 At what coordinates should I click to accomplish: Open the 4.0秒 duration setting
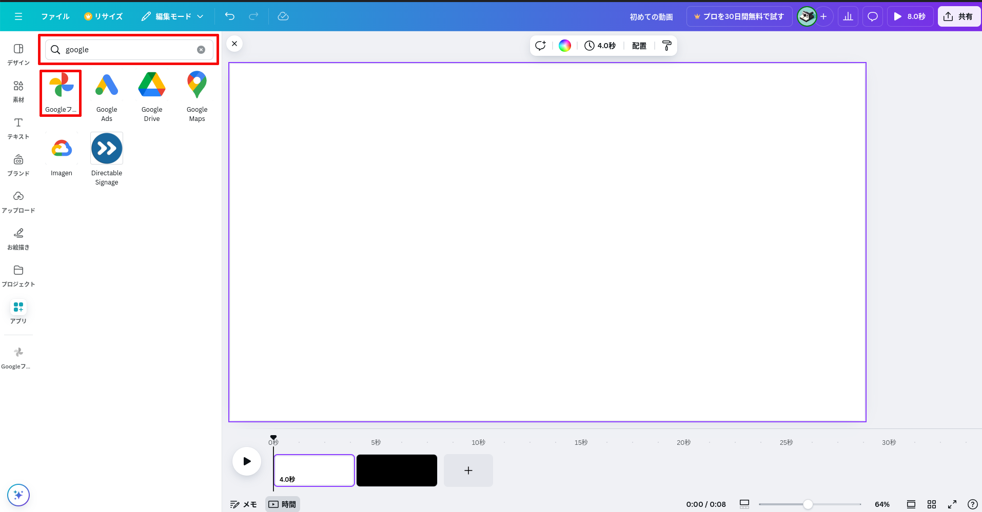point(600,46)
